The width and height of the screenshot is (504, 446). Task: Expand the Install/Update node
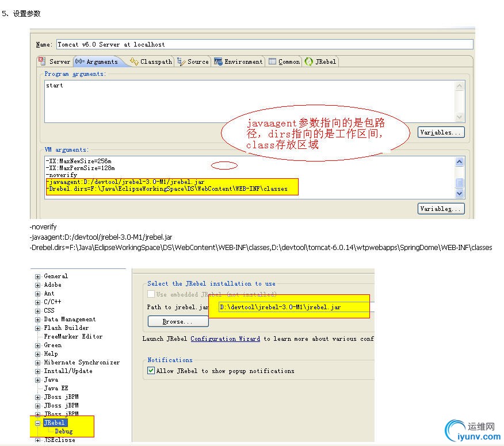click(37, 371)
